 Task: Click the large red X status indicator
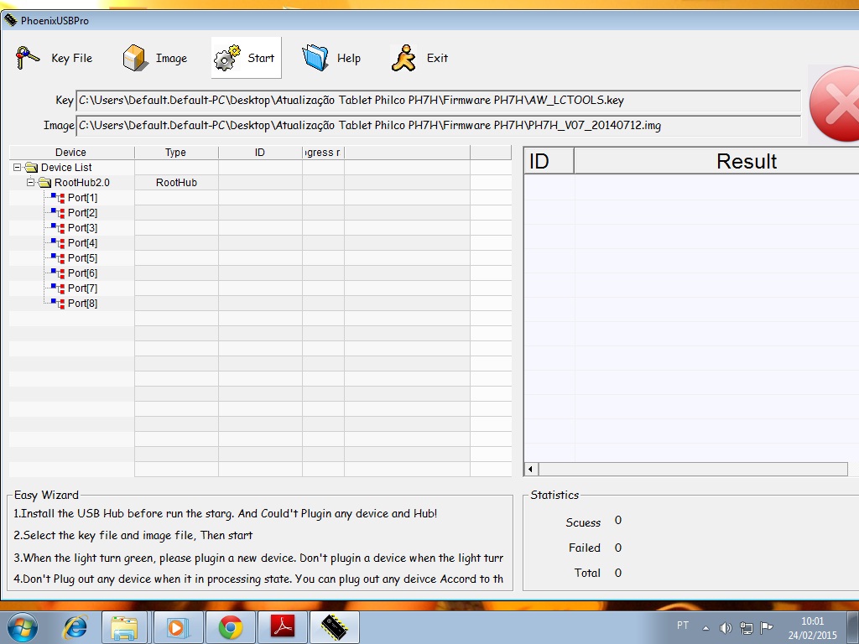click(835, 104)
